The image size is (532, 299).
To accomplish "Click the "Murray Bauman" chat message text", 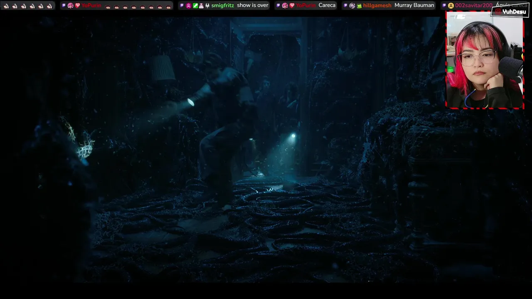I will click(414, 5).
